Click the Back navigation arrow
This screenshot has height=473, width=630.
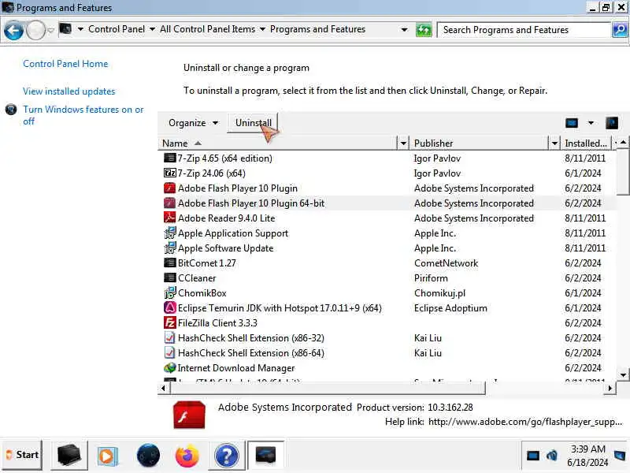(13, 31)
